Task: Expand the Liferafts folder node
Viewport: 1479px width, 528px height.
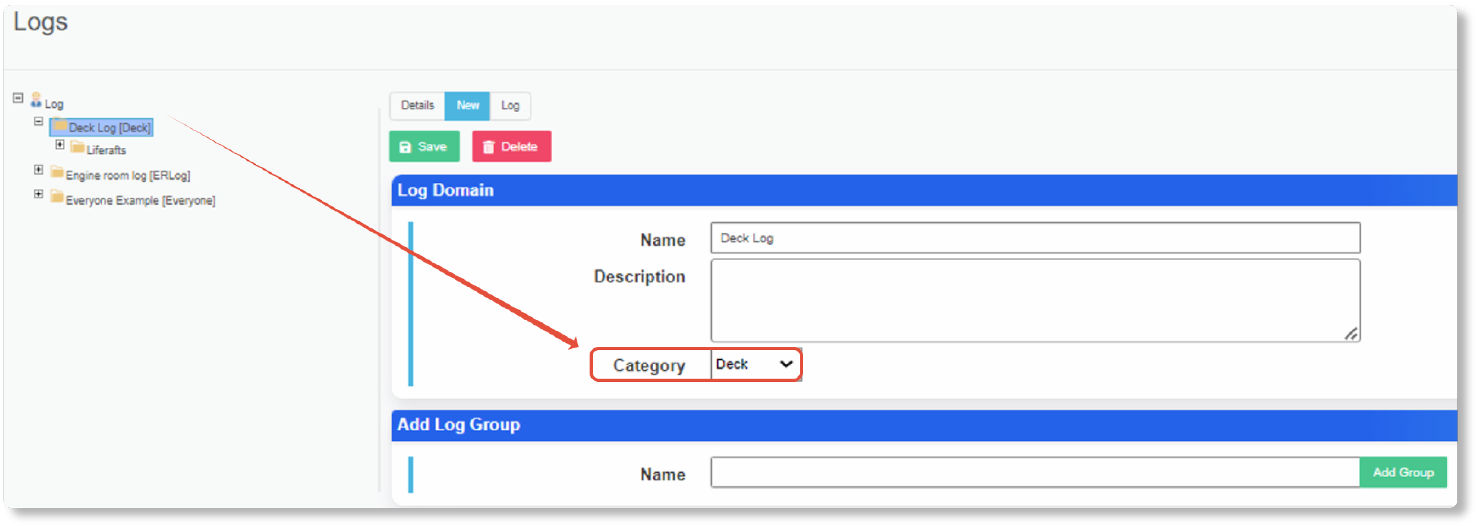Action: [x=60, y=145]
